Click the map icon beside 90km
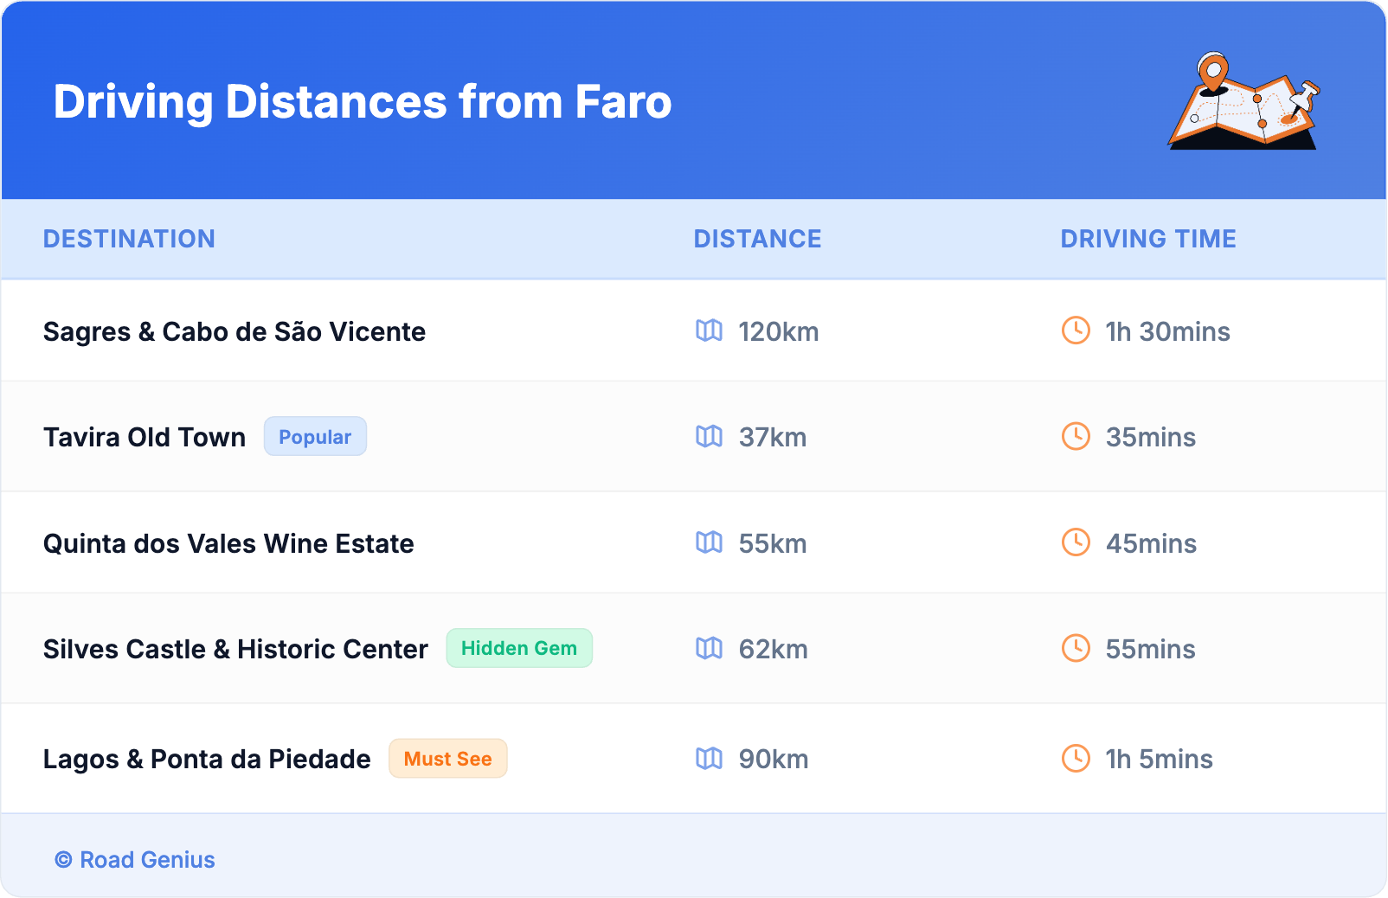This screenshot has width=1388, height=898. pos(709,759)
